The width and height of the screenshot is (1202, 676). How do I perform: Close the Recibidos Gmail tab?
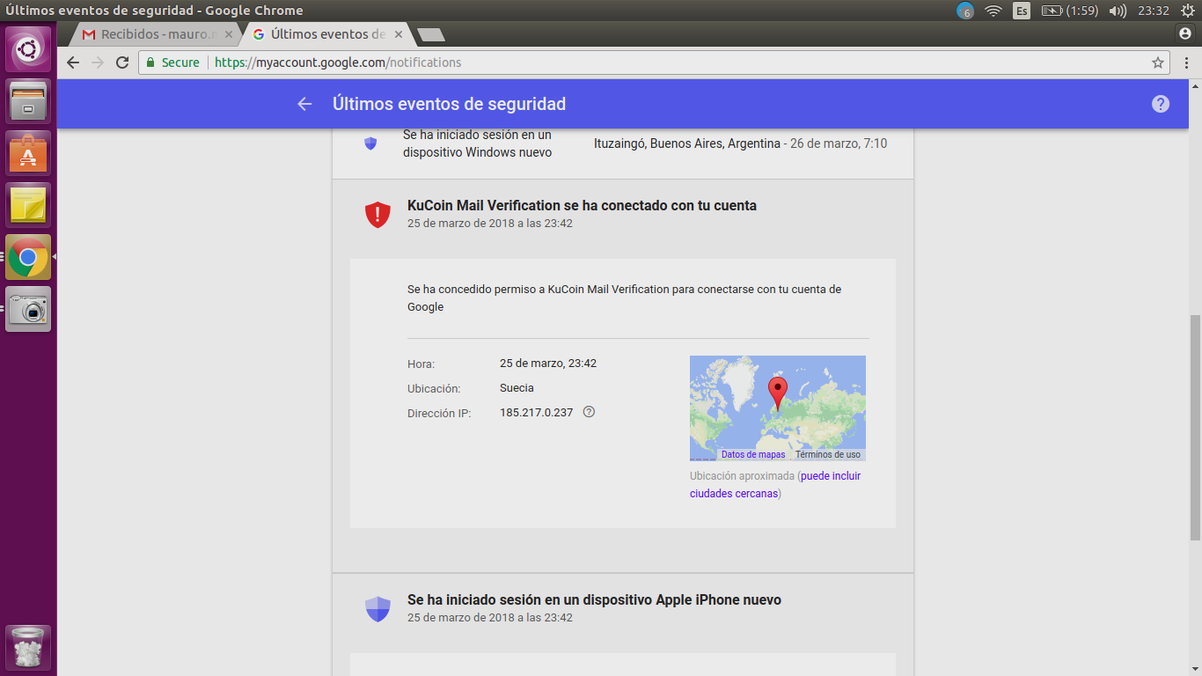(229, 34)
